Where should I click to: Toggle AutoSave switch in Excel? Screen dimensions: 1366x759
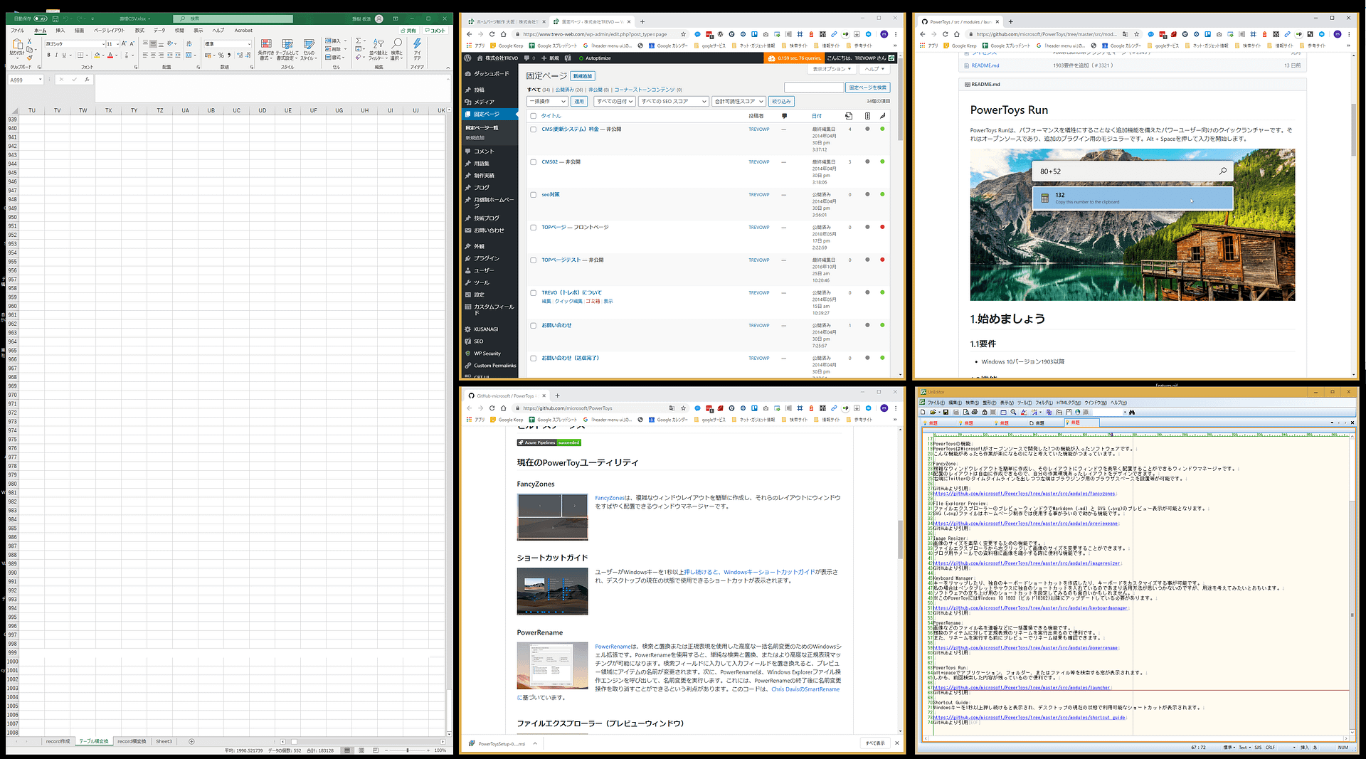40,18
